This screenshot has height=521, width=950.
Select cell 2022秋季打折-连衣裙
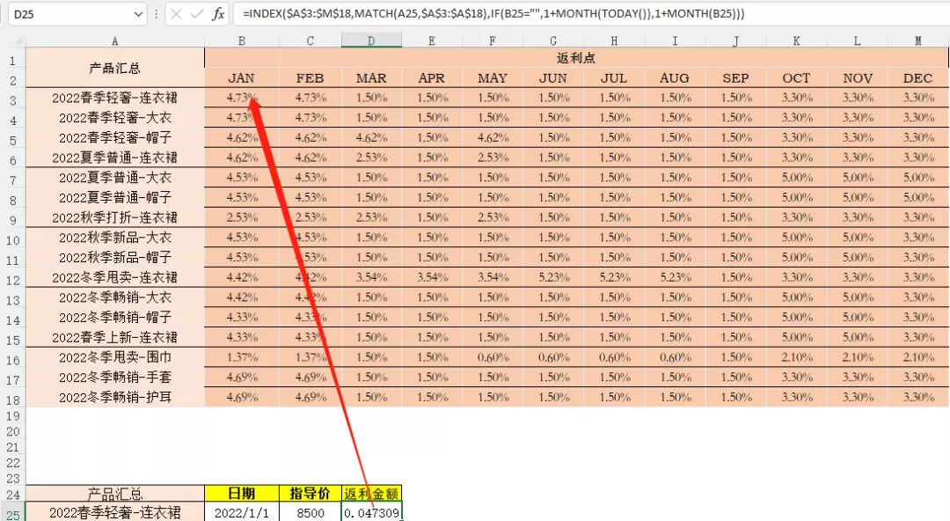(x=114, y=217)
